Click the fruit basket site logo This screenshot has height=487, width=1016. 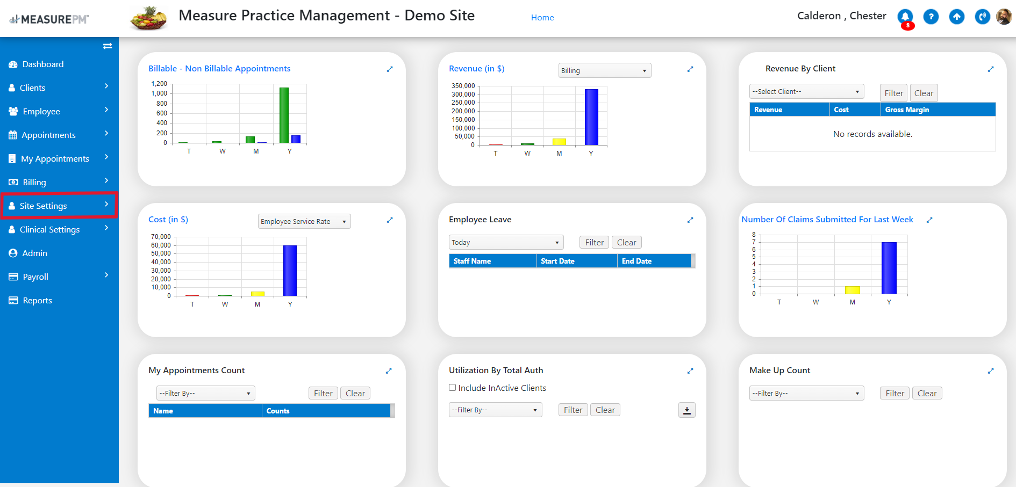point(149,18)
